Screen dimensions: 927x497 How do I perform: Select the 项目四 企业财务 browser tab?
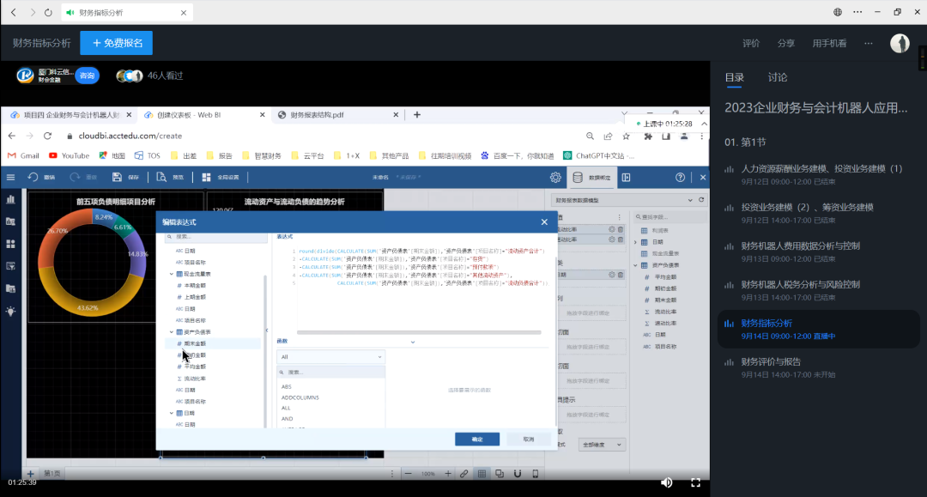tap(70, 115)
